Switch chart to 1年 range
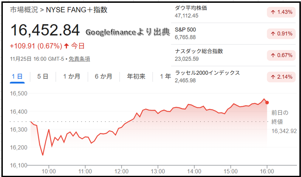Viewport: 301px width, 177px height. pos(165,76)
